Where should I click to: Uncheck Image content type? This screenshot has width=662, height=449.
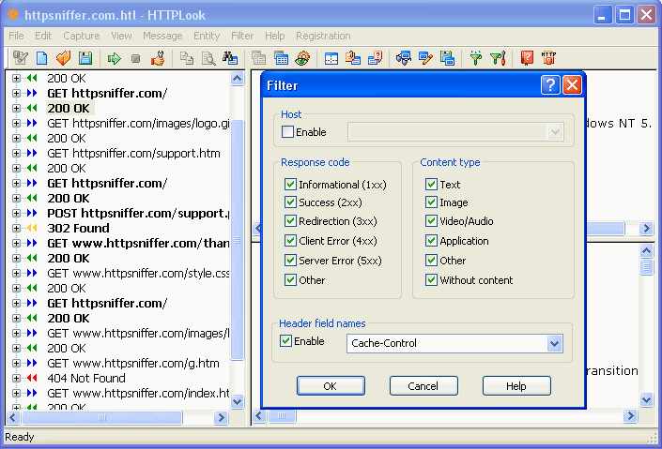[431, 202]
